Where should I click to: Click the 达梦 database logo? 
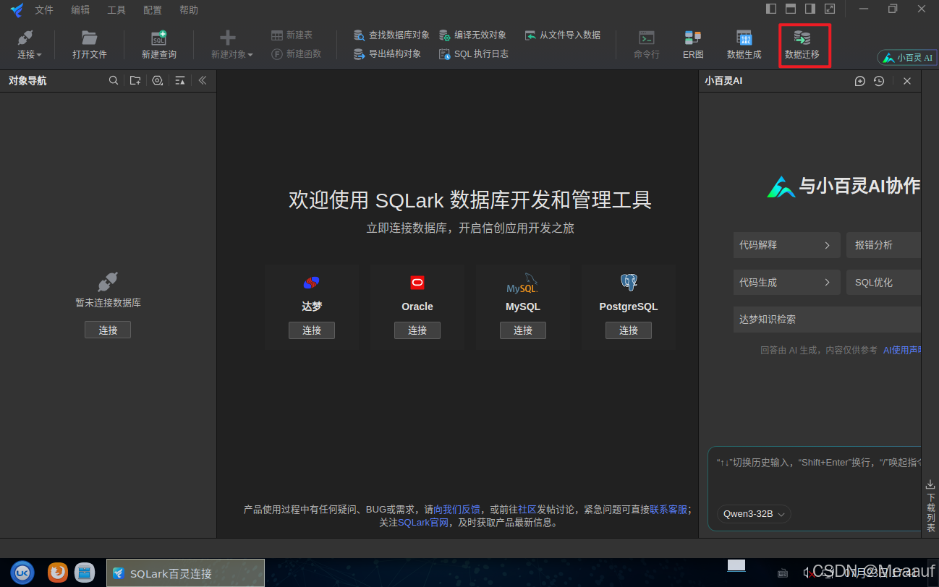click(312, 283)
